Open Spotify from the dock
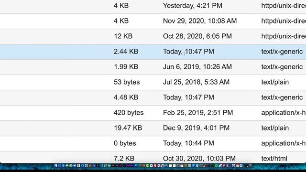The width and height of the screenshot is (306, 172). [216, 166]
